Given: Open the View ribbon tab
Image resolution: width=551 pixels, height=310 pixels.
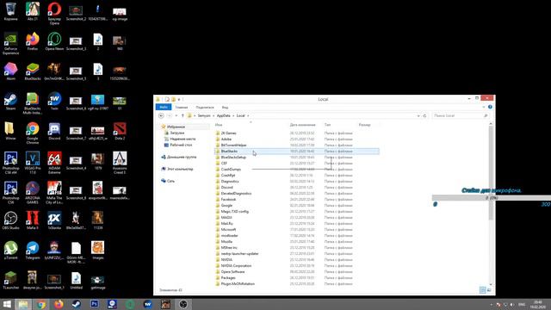Looking at the screenshot, I should click(225, 107).
